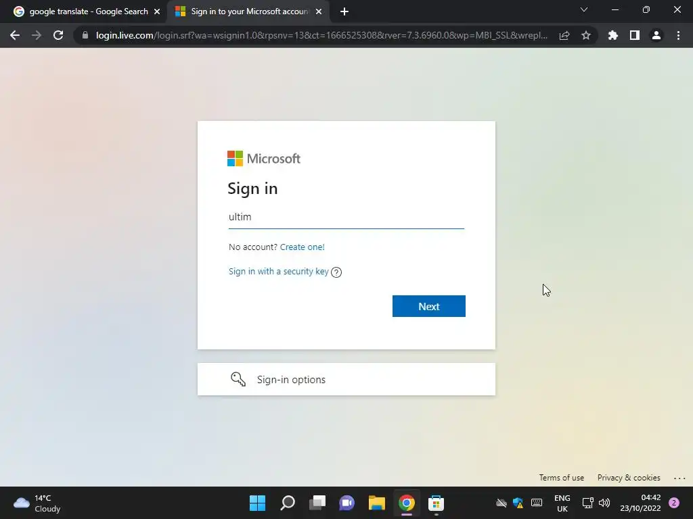The width and height of the screenshot is (693, 519).
Task: Switch input language ENG UK
Action: tap(562, 503)
